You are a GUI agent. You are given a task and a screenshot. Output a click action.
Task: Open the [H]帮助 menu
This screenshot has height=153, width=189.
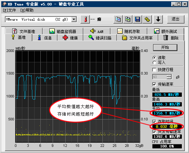[27, 10]
